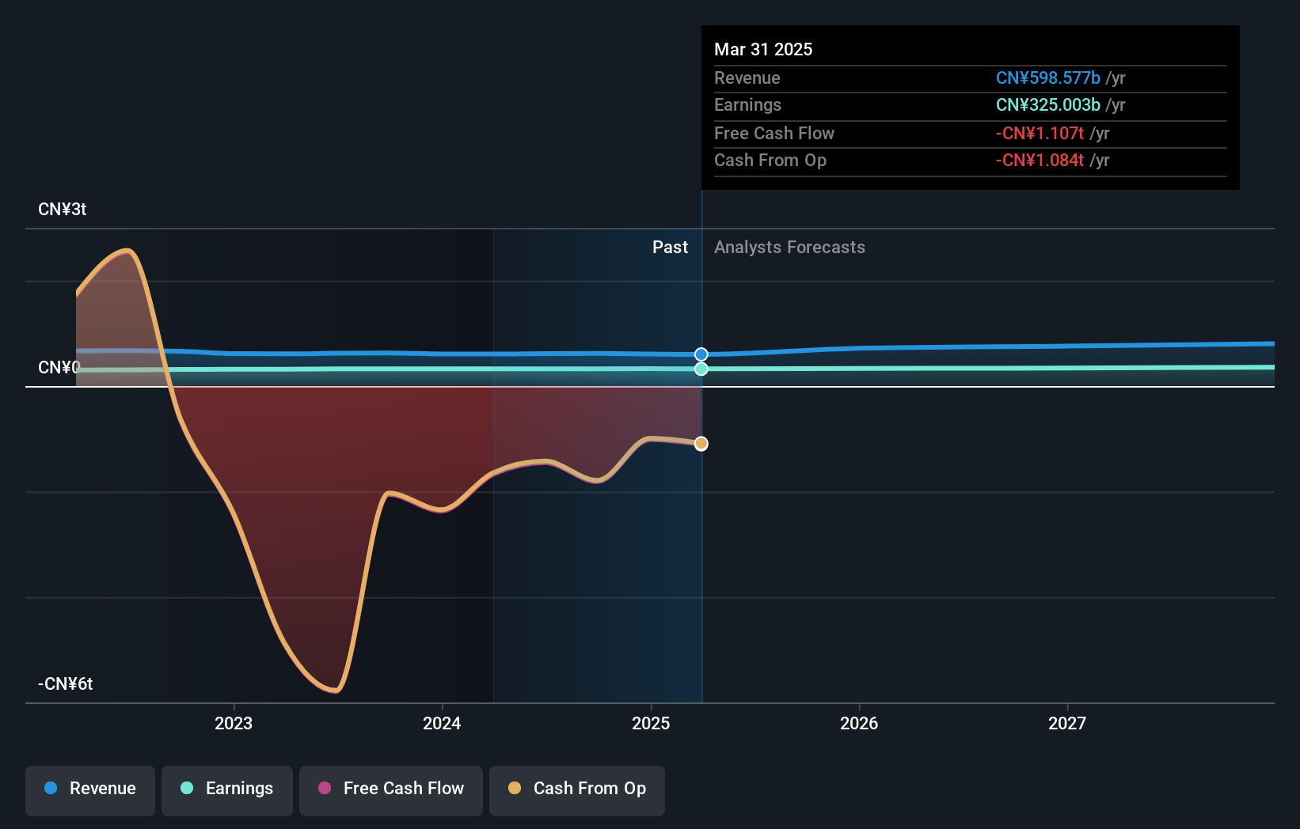1300x829 pixels.
Task: Select the orange Cash From Op data marker
Action: point(701,444)
